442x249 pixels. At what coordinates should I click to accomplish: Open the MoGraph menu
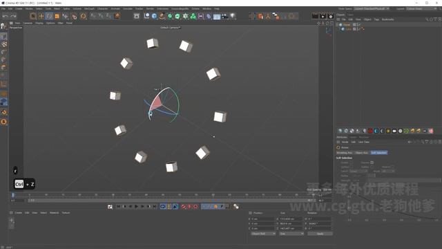pos(89,9)
